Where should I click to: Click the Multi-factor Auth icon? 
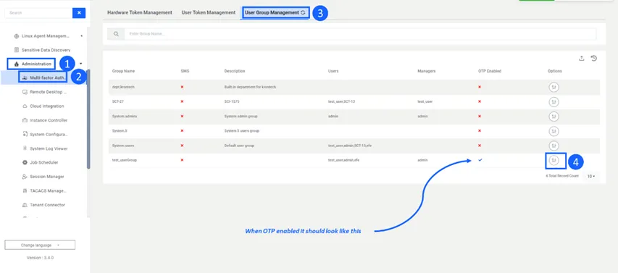[x=25, y=78]
